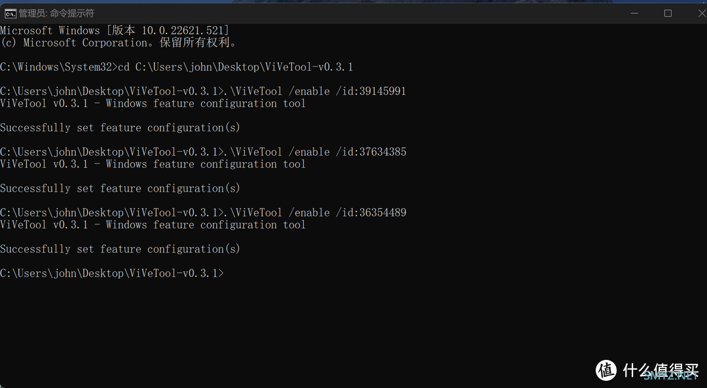Click the Command Prompt icon in title bar
This screenshot has width=707, height=388.
(10, 14)
